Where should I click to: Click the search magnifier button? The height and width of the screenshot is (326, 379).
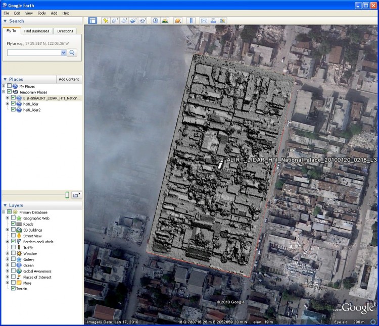click(72, 52)
